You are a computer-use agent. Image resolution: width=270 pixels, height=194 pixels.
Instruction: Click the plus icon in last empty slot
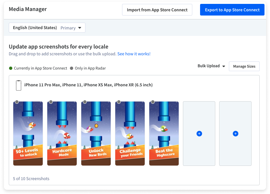tap(235, 134)
